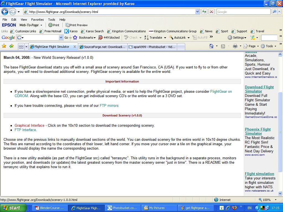The height and width of the screenshot is (212, 283).
Task: Click Kingston Communications links bar item
Action: (x=126, y=31)
